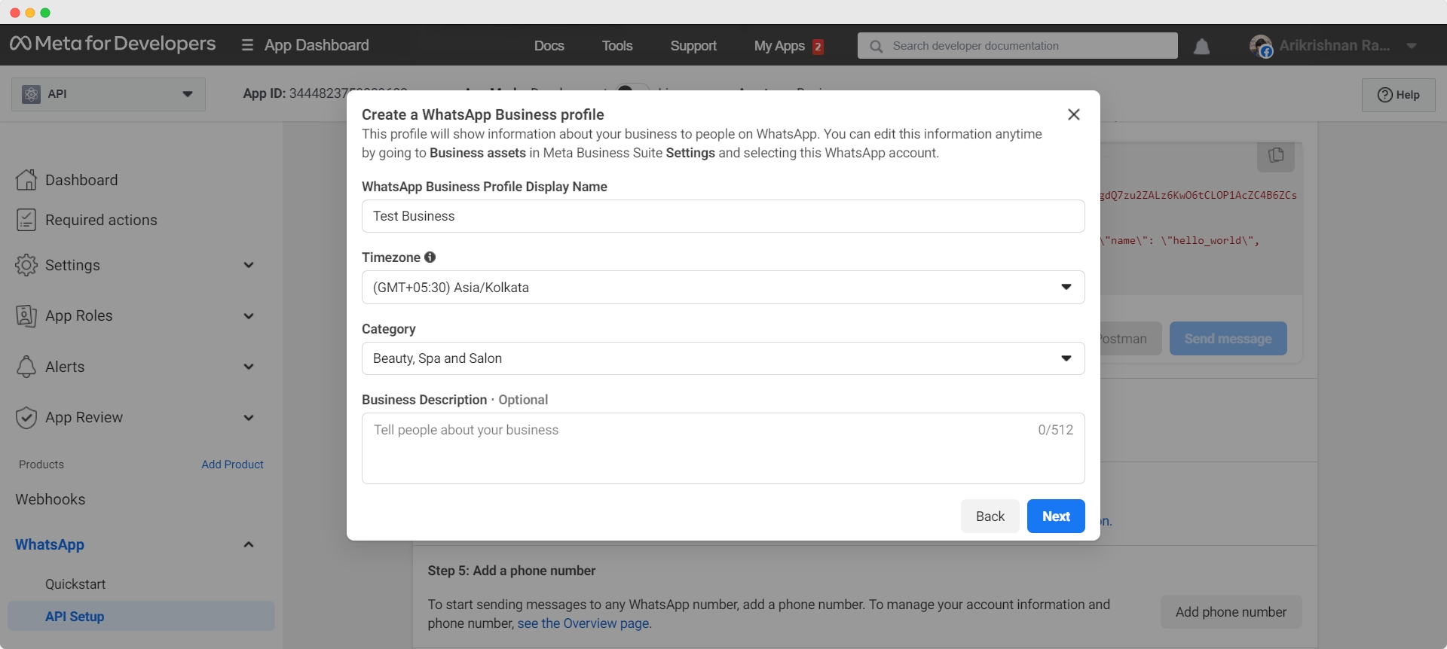The width and height of the screenshot is (1447, 649).
Task: Click the Display Name input field
Action: click(x=723, y=216)
